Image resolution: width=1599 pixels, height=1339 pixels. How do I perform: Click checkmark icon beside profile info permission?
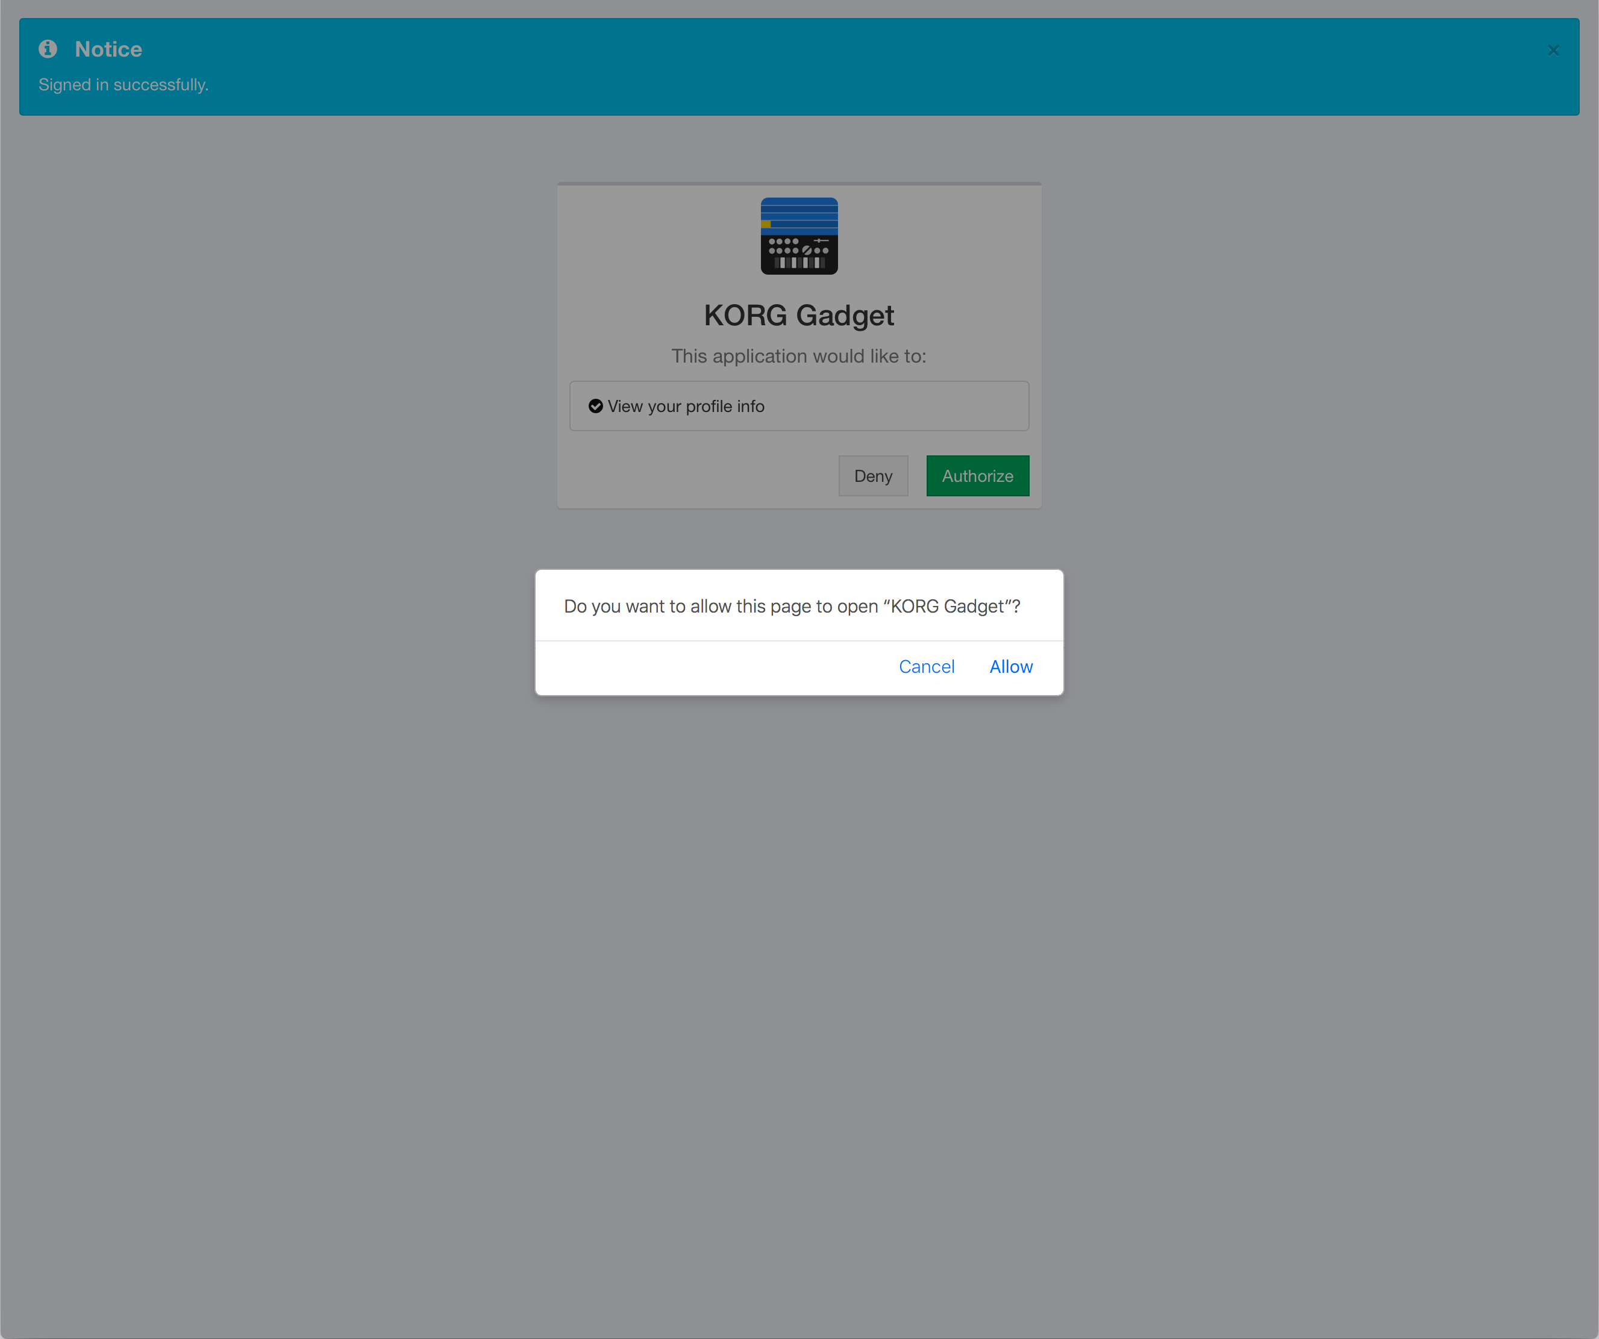point(595,406)
